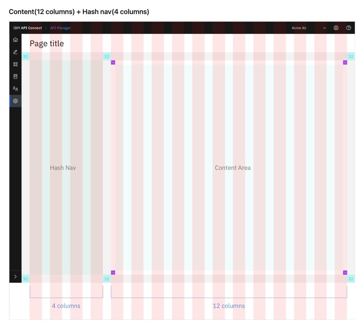Select the pencil Develop icon in sidebar
Viewport: 364px width, 328px height.
coord(15,52)
